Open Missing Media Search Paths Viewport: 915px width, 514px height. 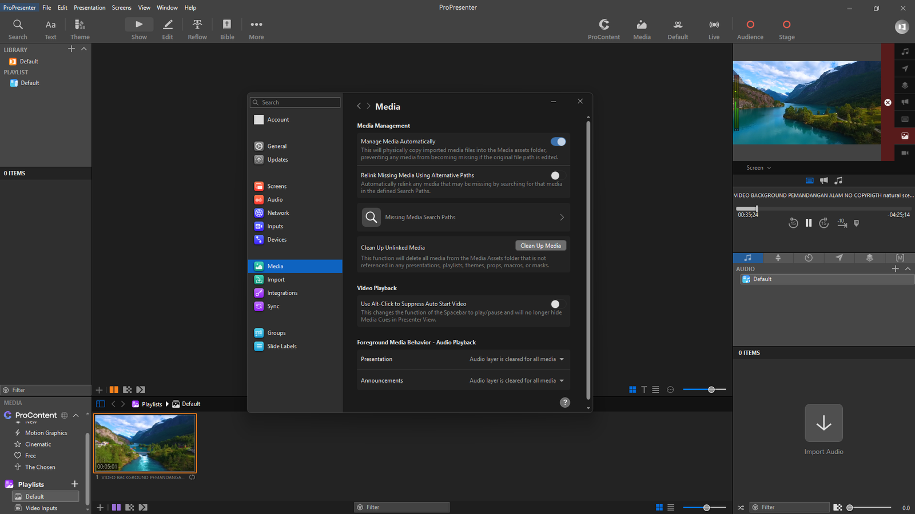(464, 217)
